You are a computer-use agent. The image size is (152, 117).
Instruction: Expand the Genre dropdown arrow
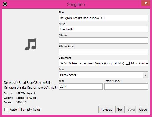pyautogui.click(x=145, y=75)
